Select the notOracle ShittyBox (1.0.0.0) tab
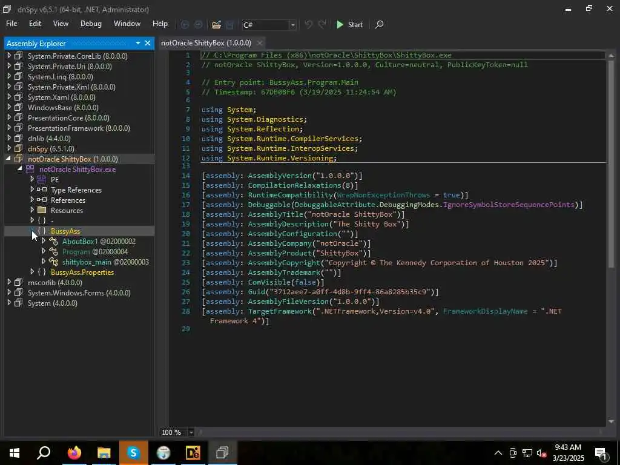Screen dimensions: 620x465 206,43
